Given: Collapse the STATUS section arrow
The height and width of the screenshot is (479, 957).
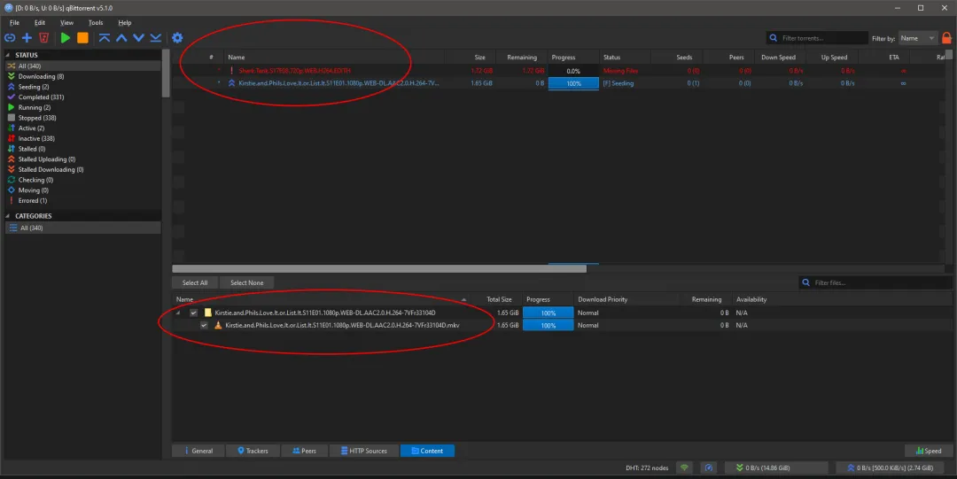Looking at the screenshot, I should coord(8,55).
